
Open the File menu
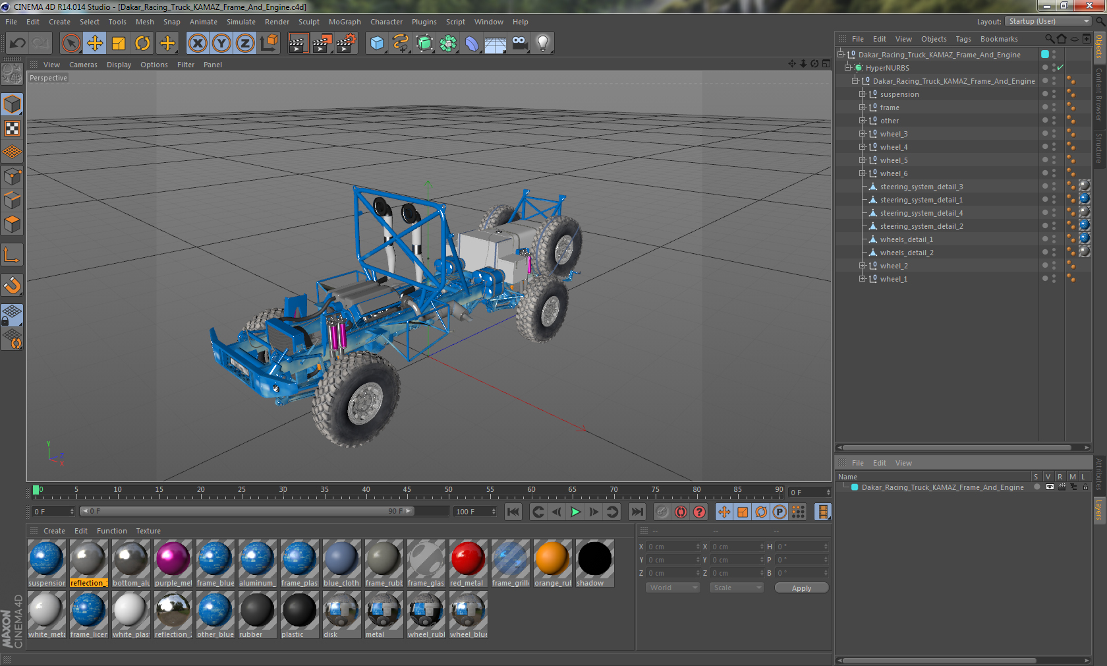pyautogui.click(x=11, y=22)
